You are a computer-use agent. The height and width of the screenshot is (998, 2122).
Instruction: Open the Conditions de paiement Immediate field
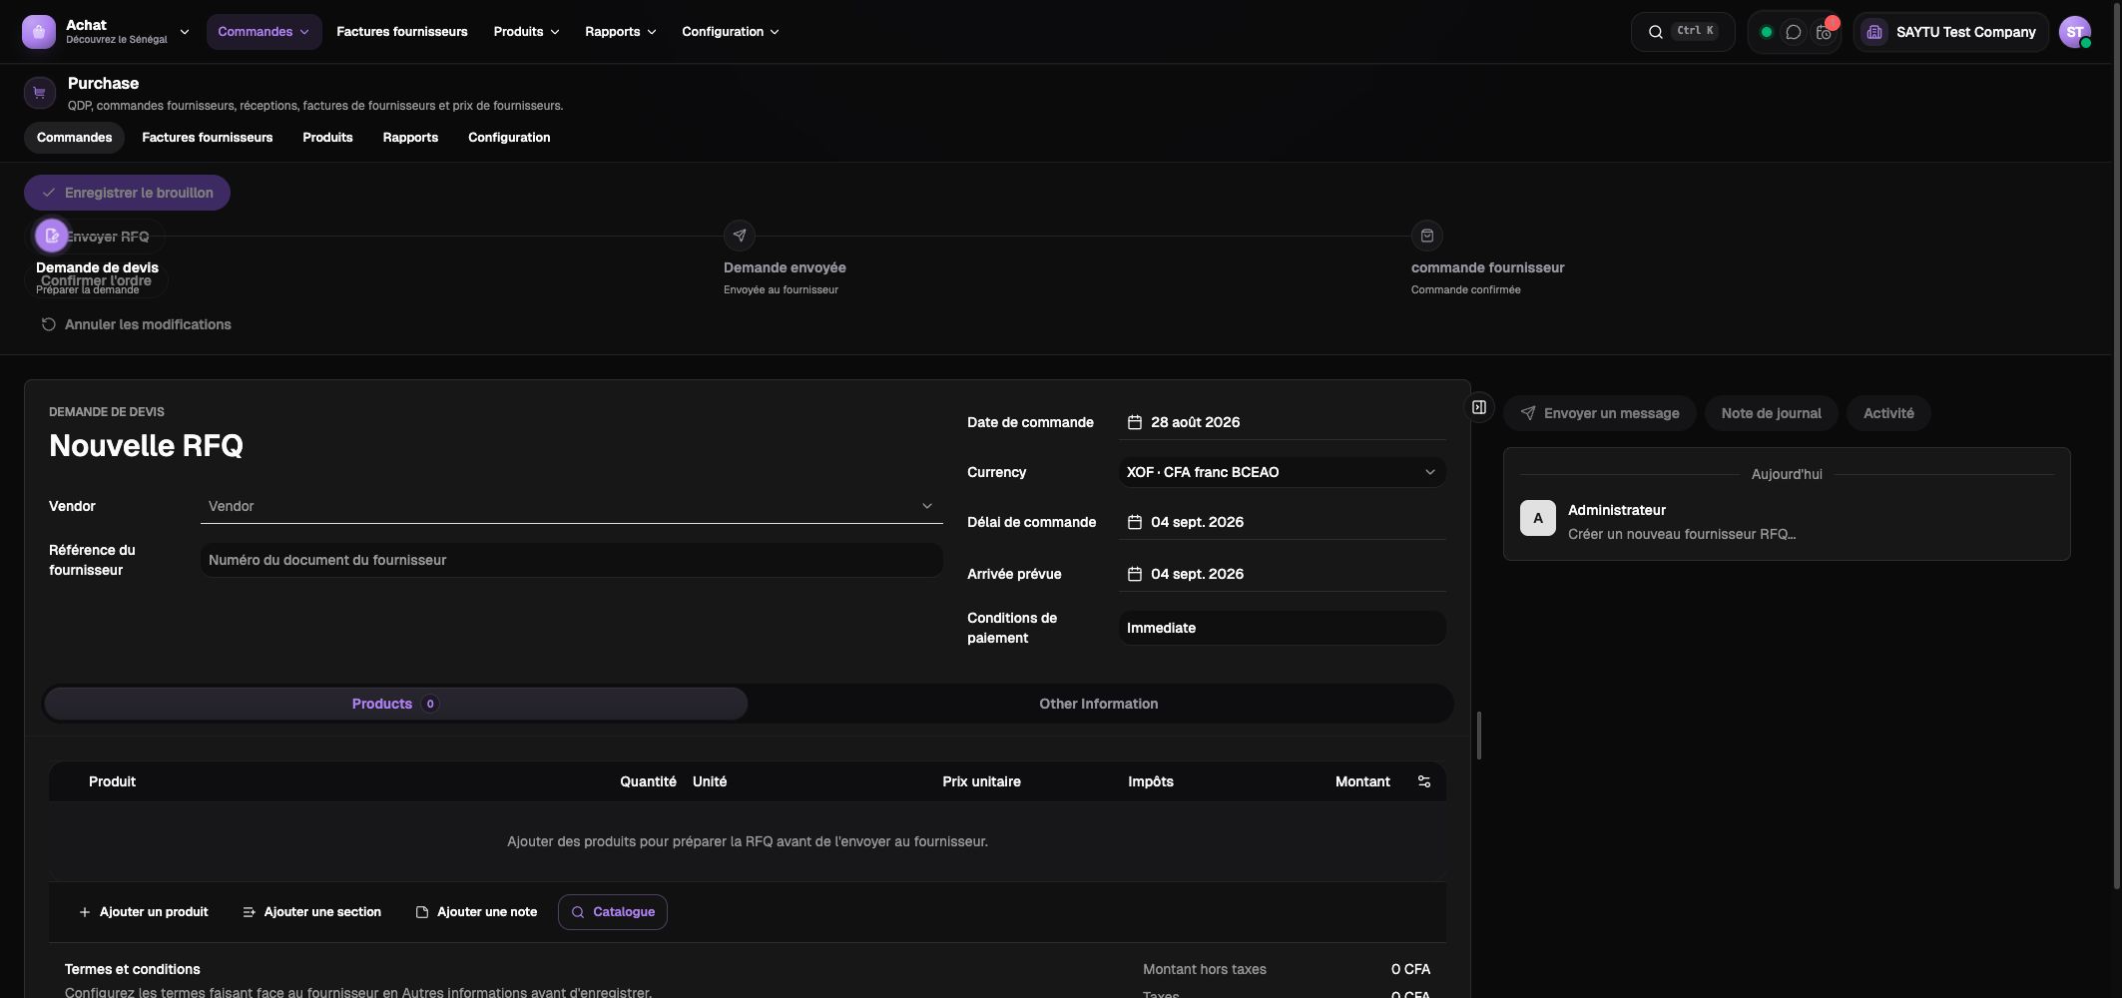coord(1283,628)
